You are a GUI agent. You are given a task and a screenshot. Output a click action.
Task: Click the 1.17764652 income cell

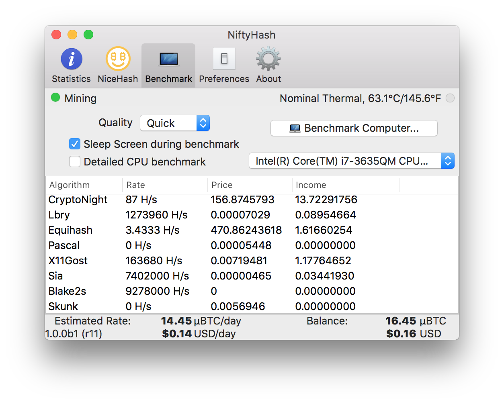pos(323,261)
